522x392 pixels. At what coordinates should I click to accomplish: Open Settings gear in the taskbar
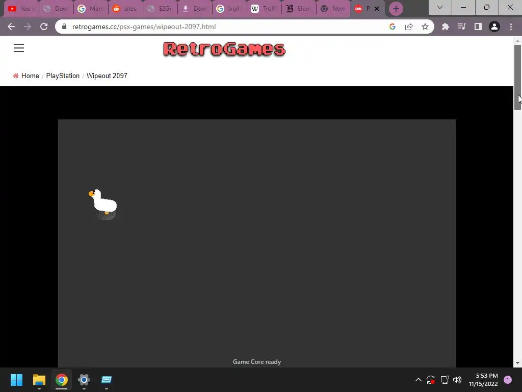(x=84, y=380)
